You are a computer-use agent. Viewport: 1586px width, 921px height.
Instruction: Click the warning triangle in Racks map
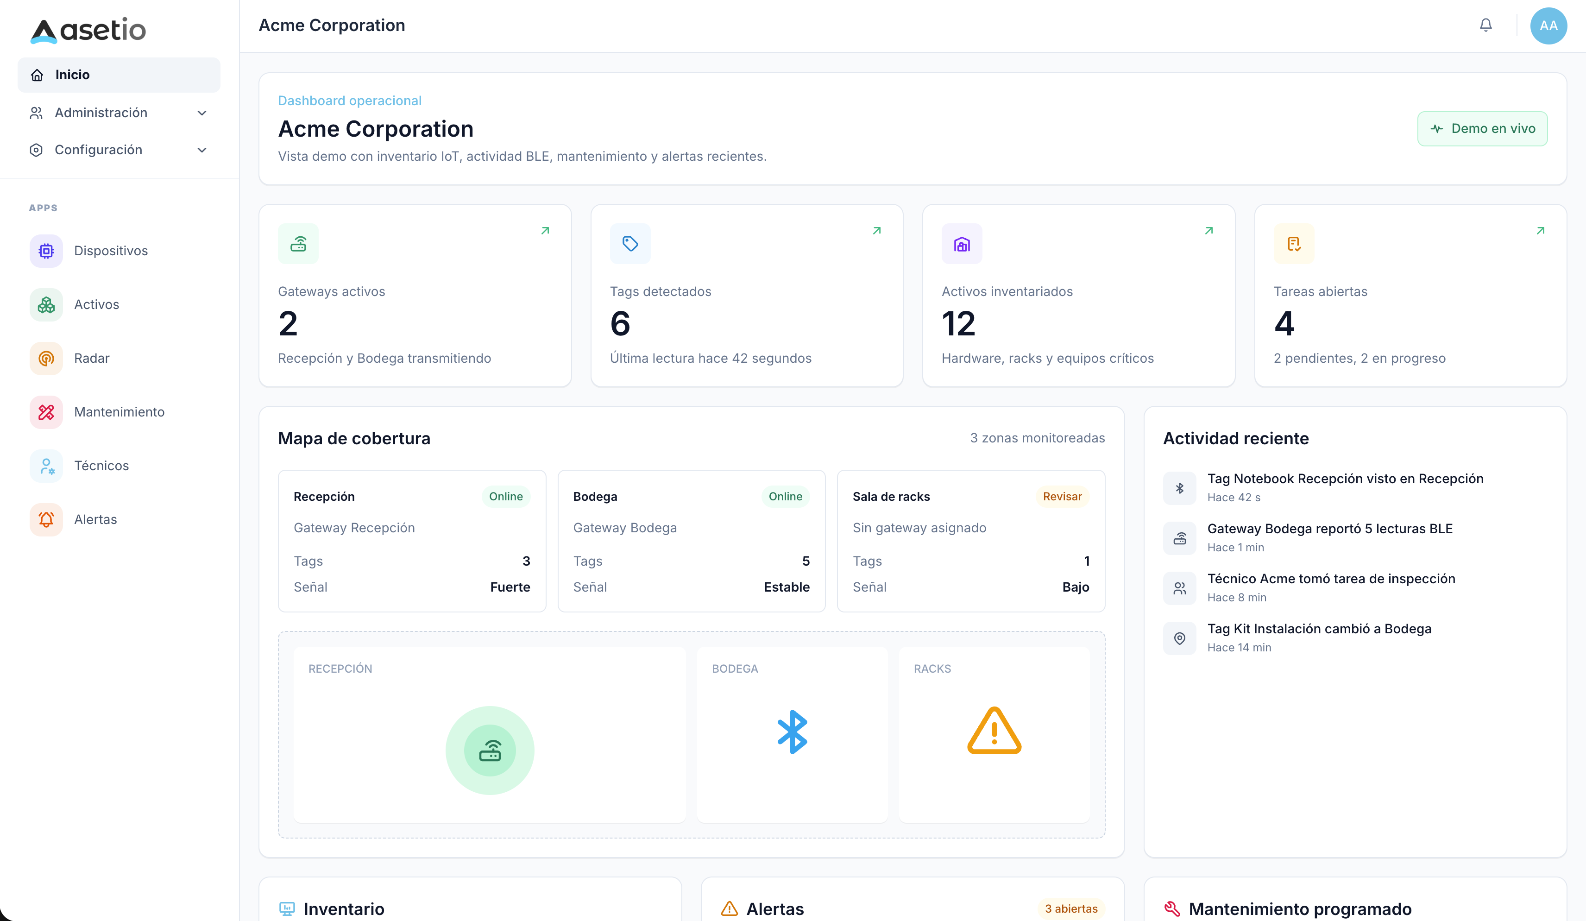[994, 731]
